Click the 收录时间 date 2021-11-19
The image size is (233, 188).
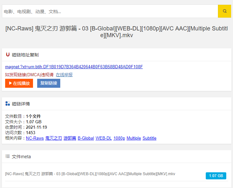tap(37, 127)
